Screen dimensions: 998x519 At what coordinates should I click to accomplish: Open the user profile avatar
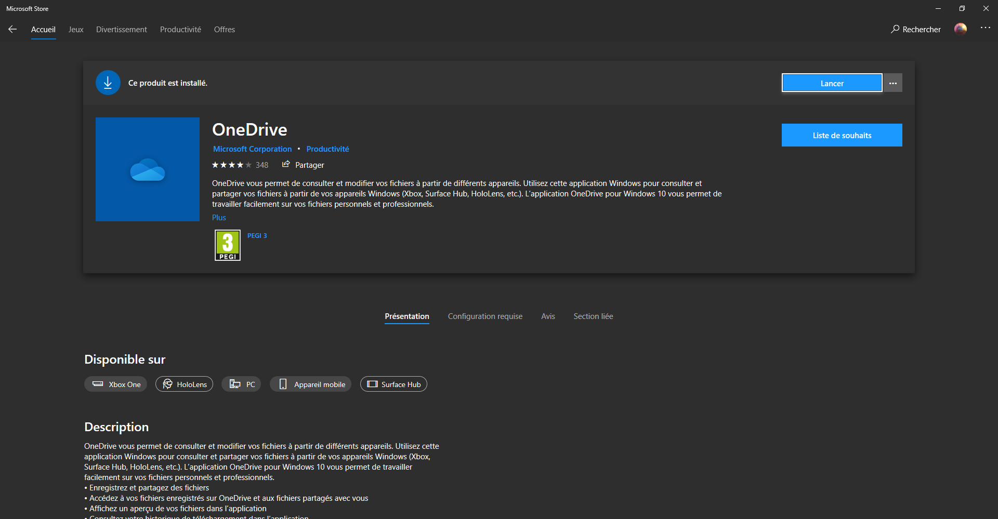coord(961,29)
